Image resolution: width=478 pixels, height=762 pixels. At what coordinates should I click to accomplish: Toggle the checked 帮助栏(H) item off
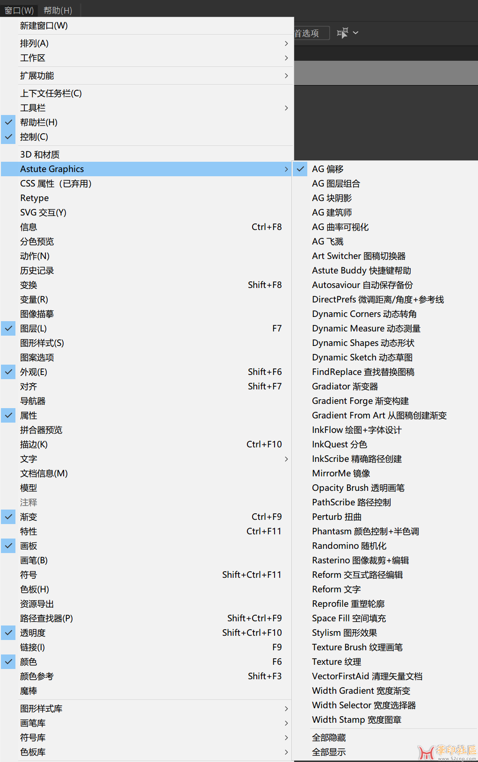tap(39, 122)
